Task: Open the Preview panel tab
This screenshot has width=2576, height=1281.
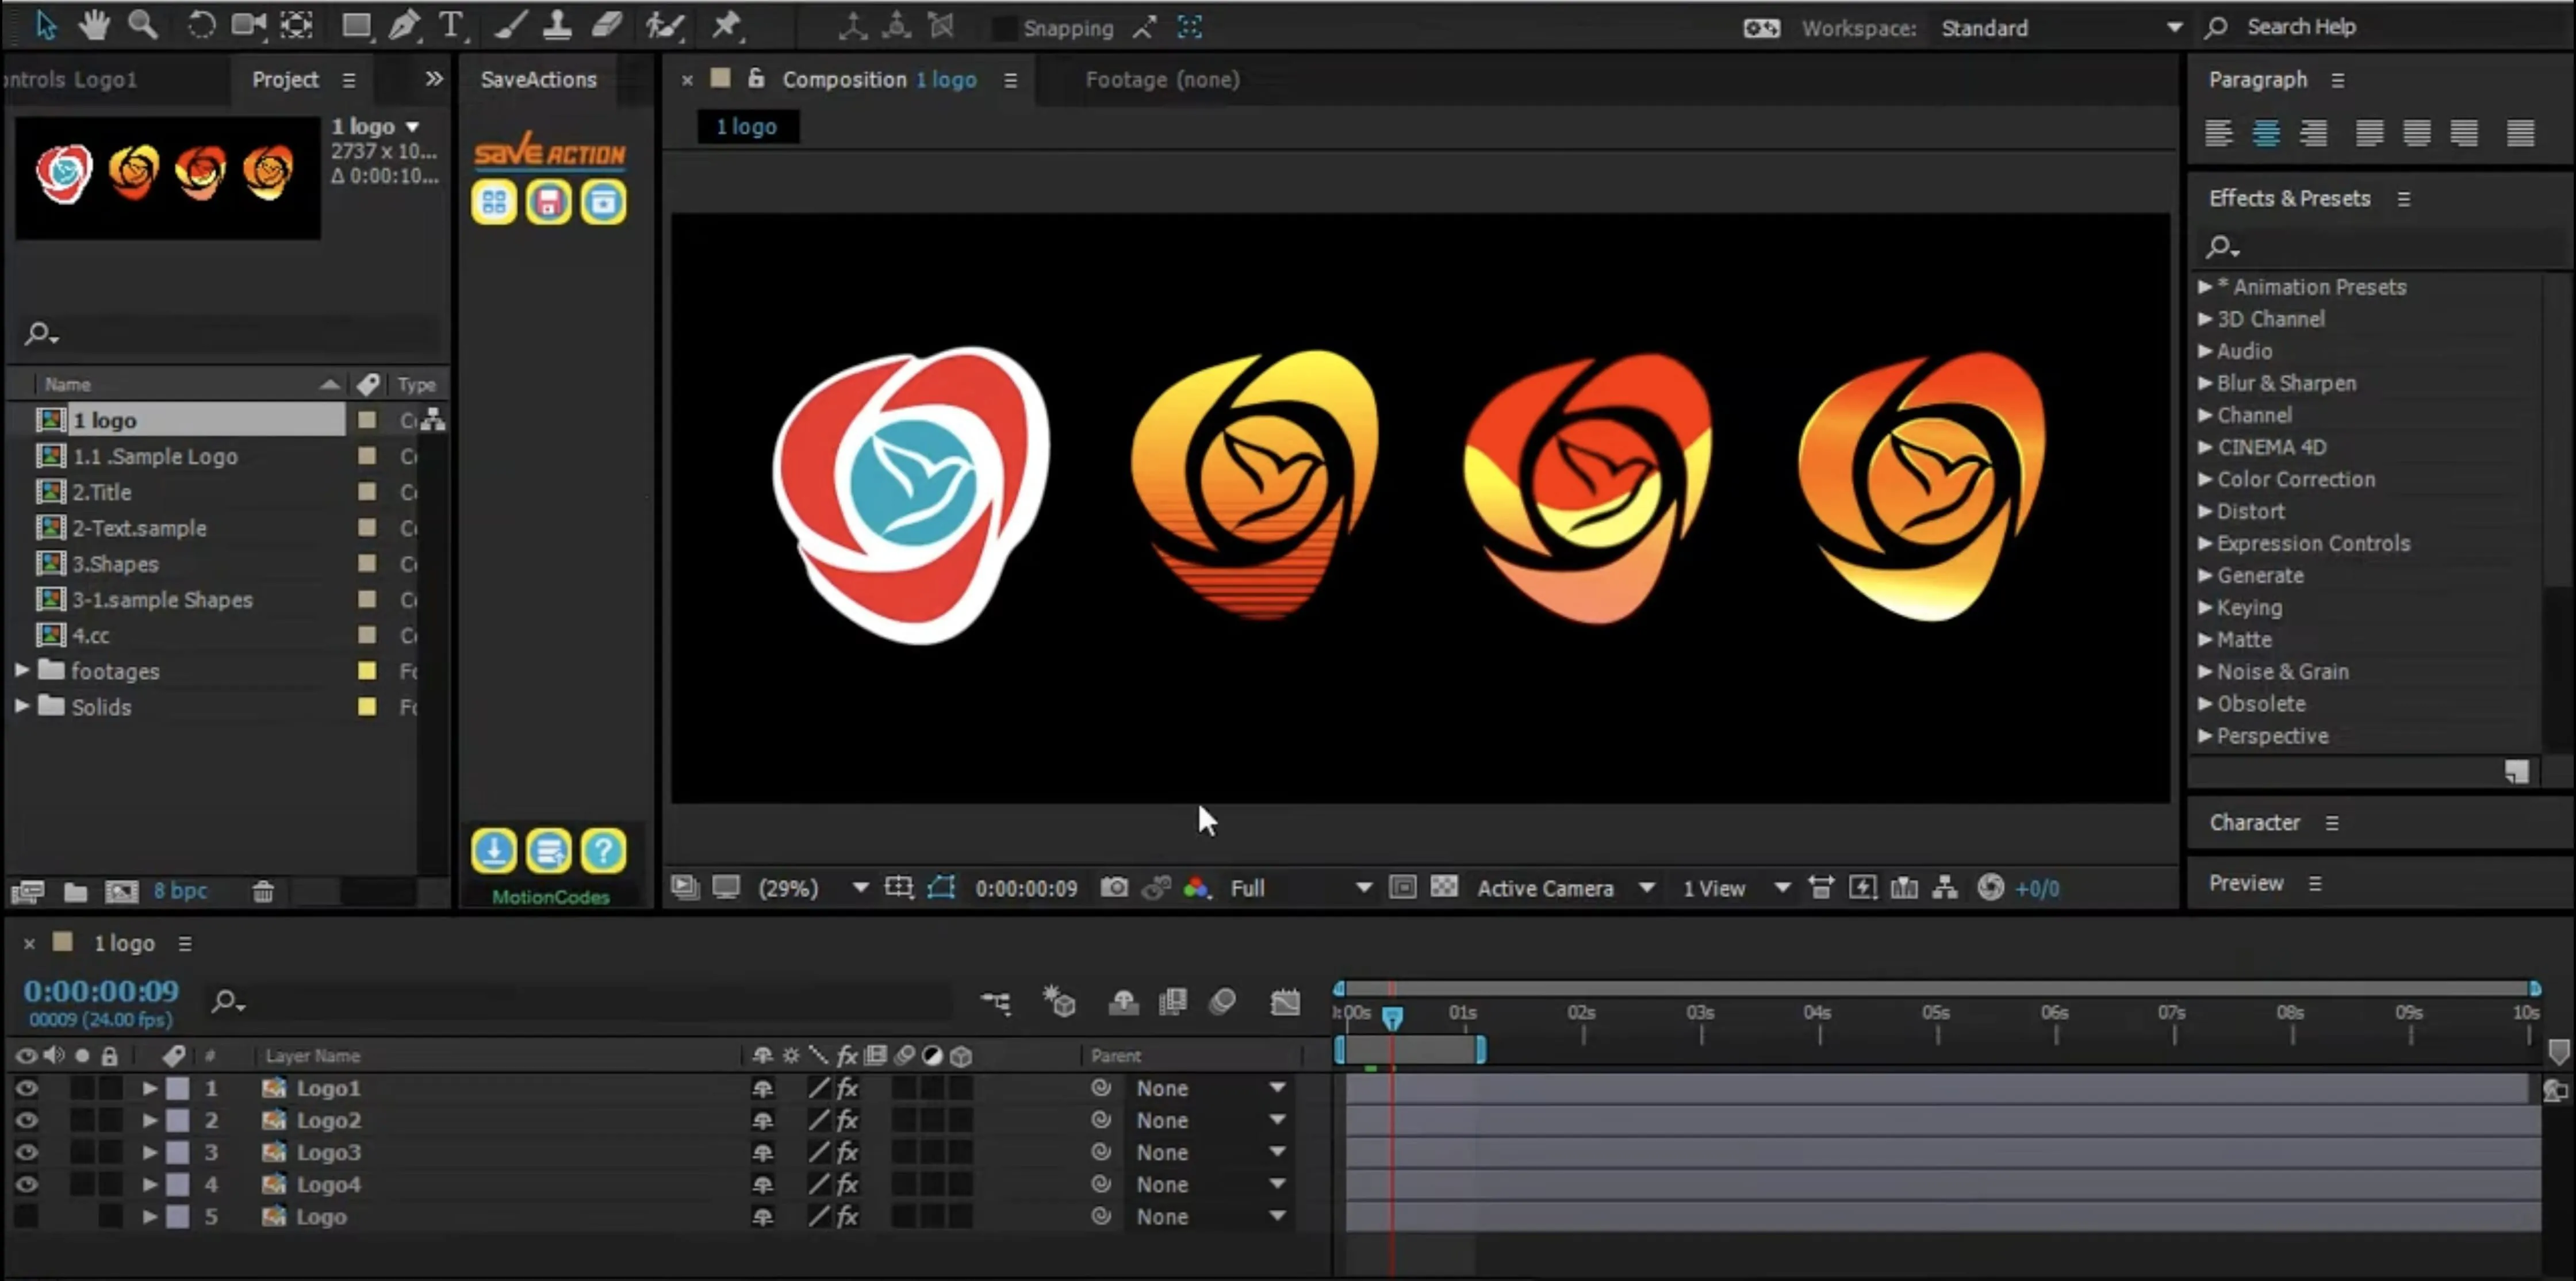Action: pyautogui.click(x=2246, y=882)
